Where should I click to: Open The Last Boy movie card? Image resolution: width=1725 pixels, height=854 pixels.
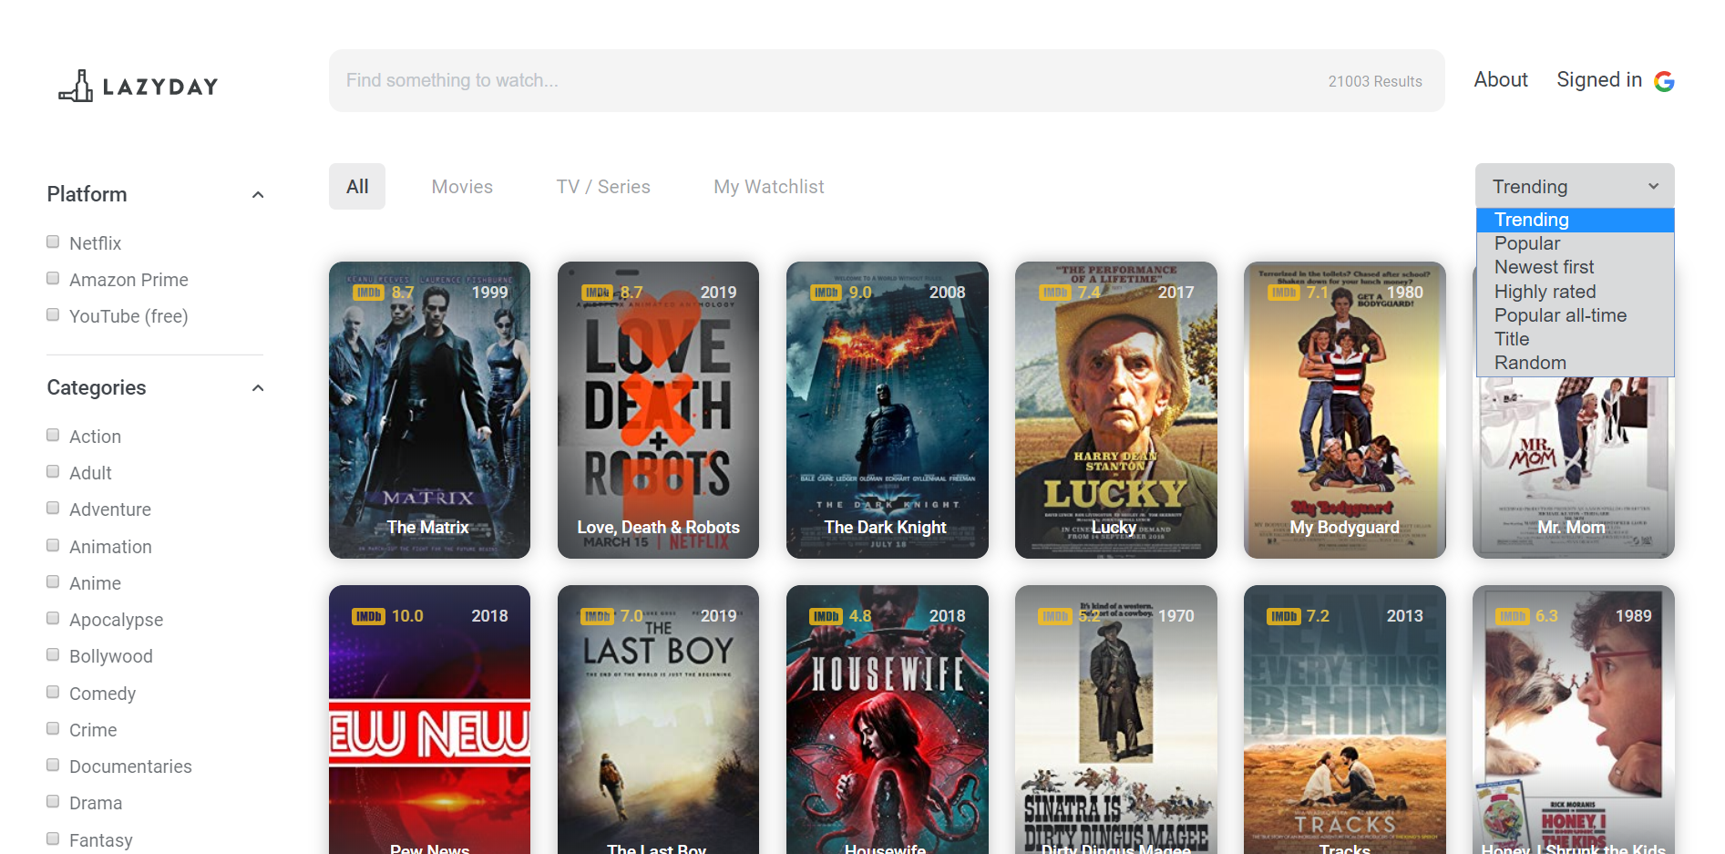point(658,720)
